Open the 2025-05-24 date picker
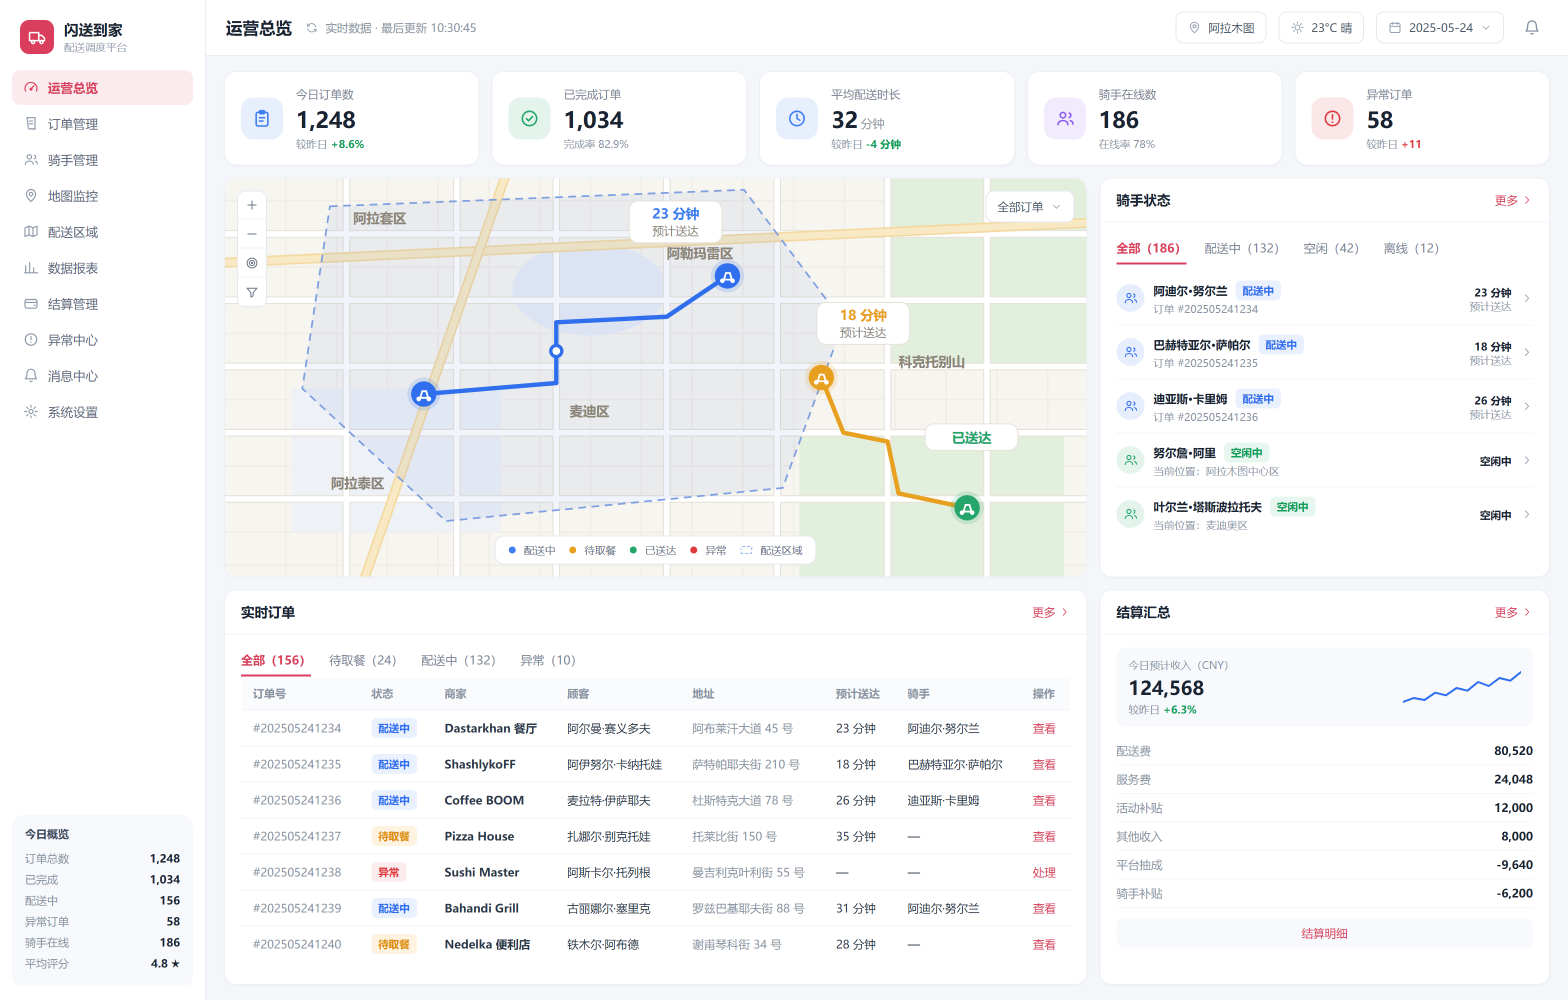1568x1000 pixels. (1439, 27)
